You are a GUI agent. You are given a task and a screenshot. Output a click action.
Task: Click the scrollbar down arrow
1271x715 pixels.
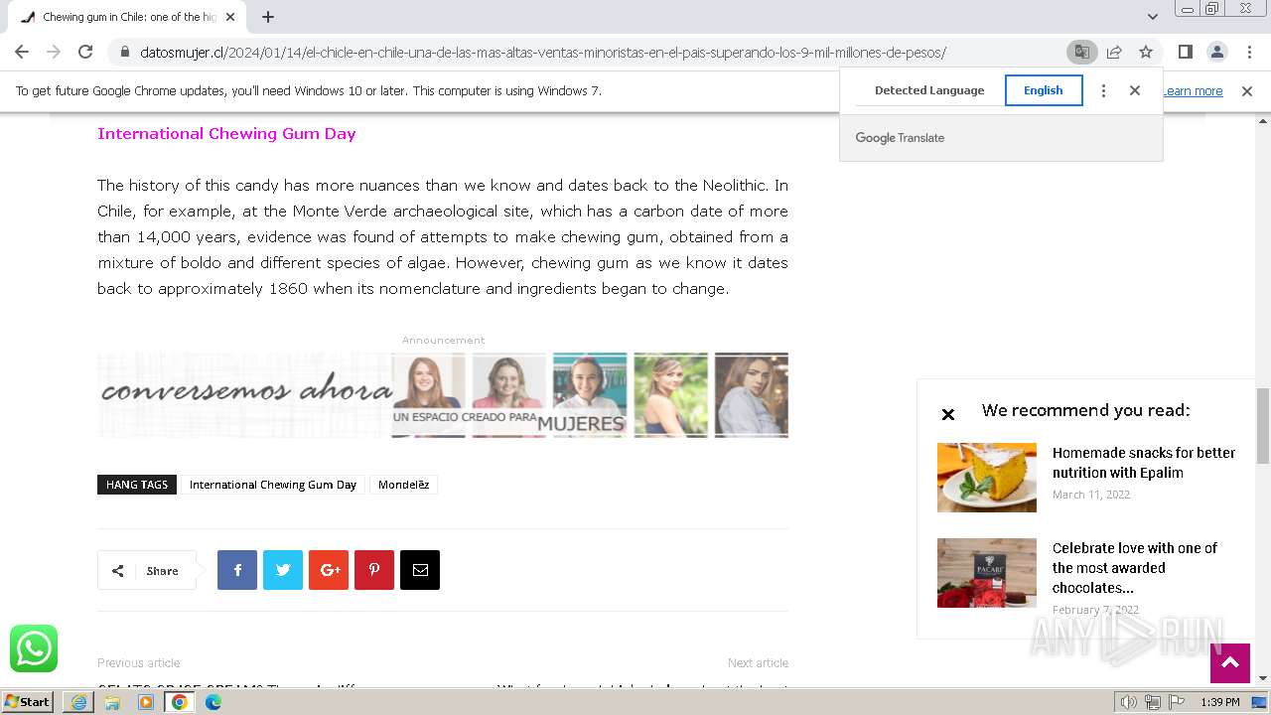click(1263, 678)
